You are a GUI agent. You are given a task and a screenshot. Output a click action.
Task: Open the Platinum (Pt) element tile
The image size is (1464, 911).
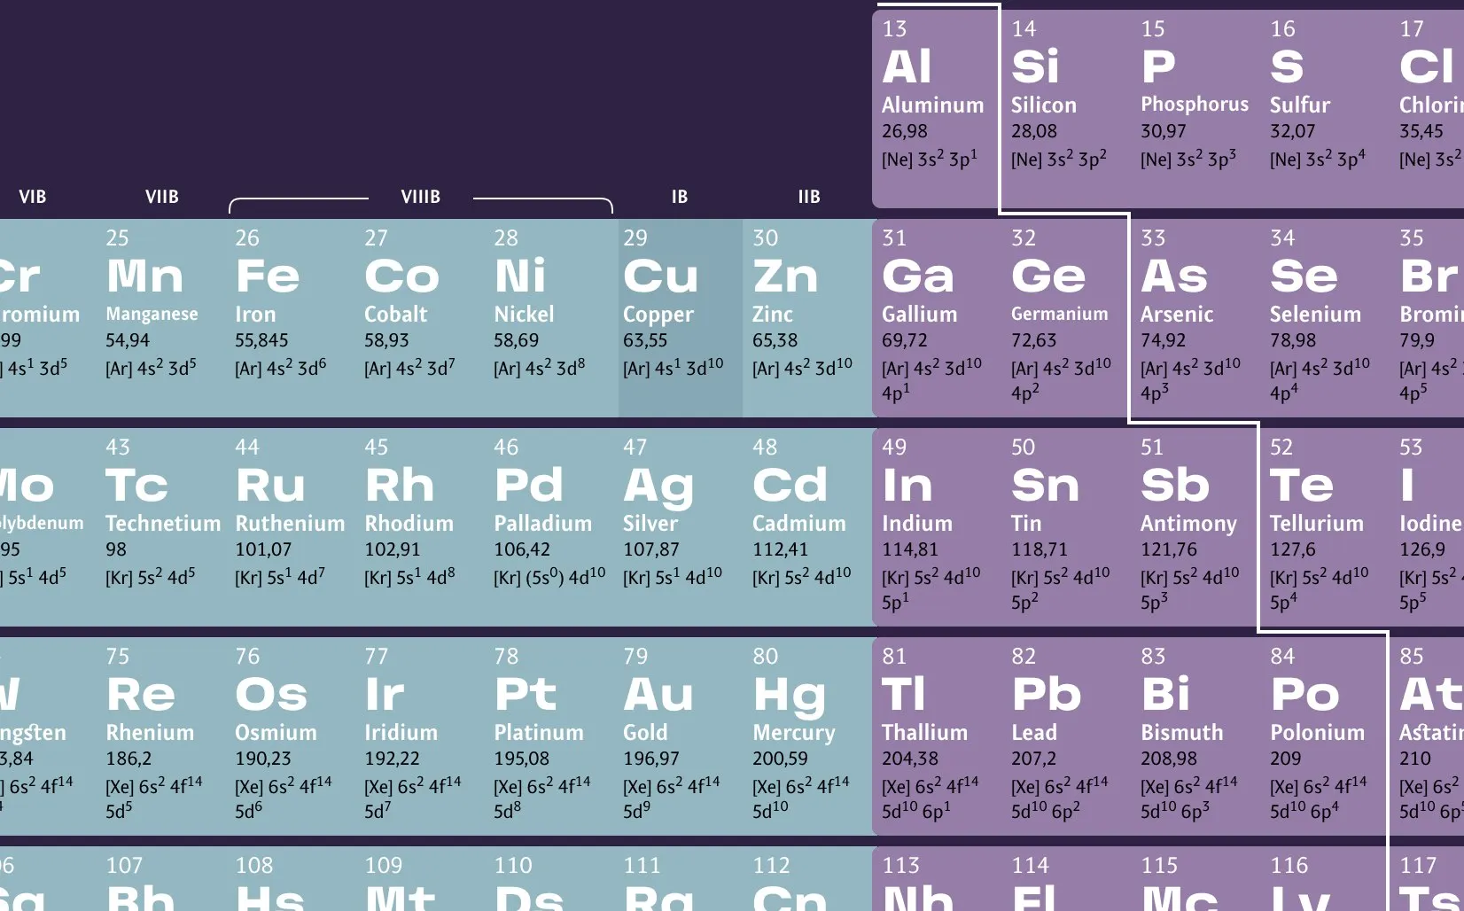(x=550, y=736)
